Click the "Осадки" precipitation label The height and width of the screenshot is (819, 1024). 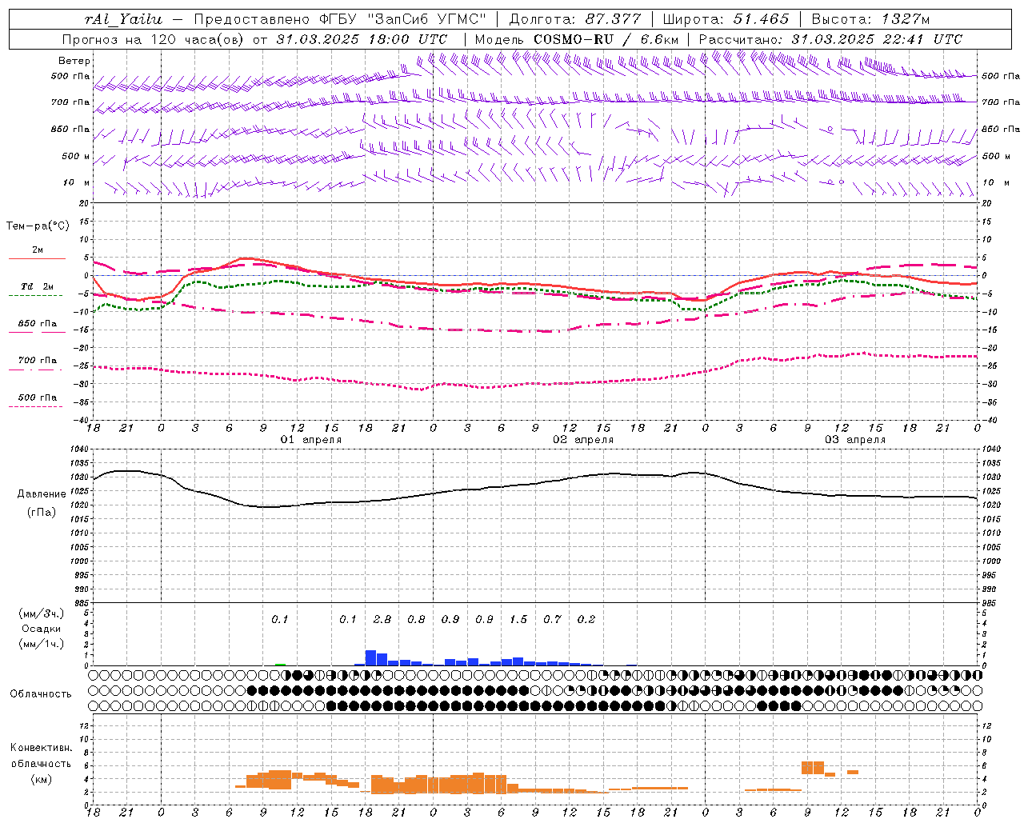[42, 629]
